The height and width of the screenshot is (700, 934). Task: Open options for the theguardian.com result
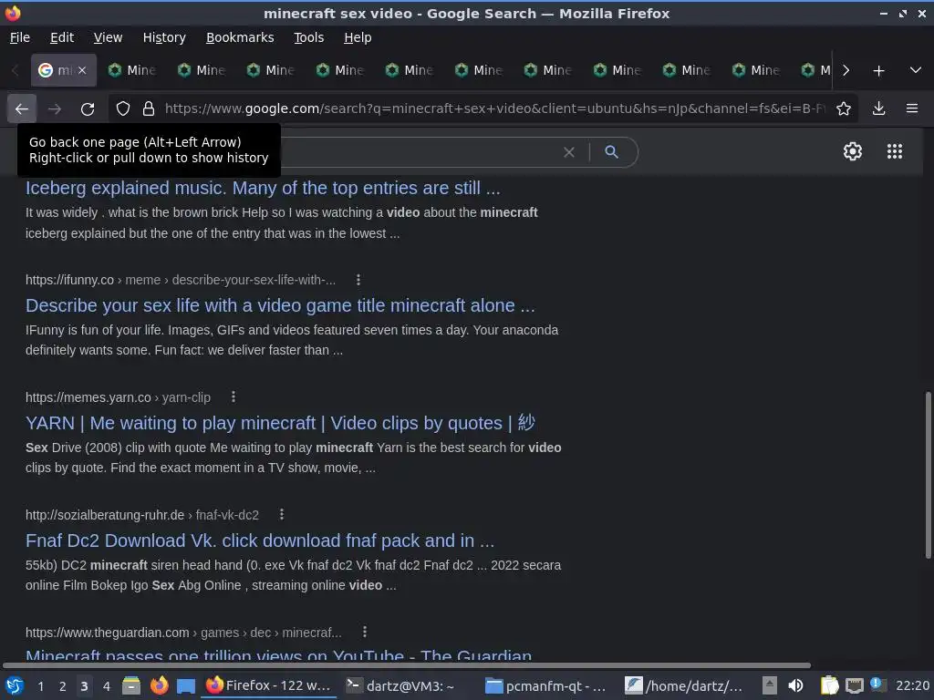pyautogui.click(x=365, y=632)
